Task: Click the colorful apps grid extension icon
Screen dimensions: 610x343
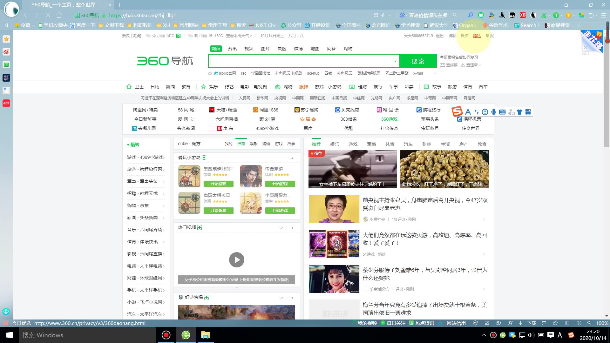Action: 581,15
